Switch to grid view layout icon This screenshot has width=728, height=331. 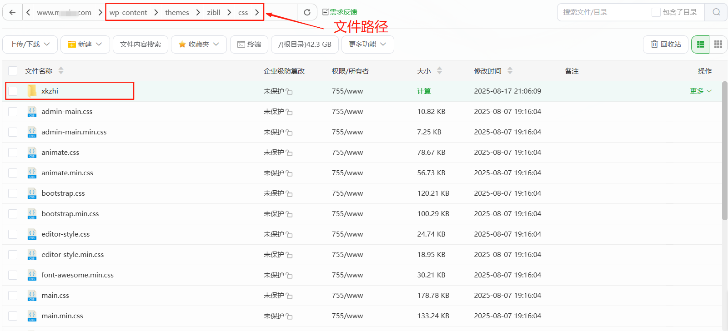pos(718,44)
